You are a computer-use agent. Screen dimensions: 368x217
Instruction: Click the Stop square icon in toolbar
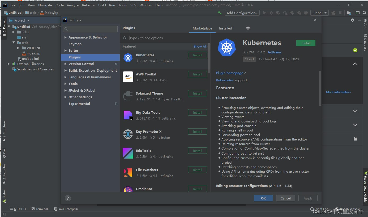click(340, 13)
